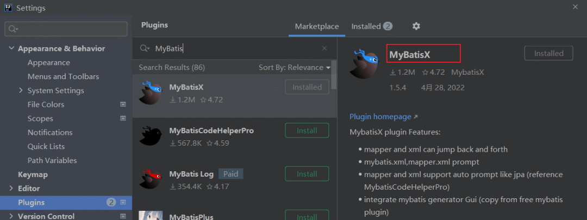
Task: Switch to the Installed tab
Action: click(x=372, y=27)
